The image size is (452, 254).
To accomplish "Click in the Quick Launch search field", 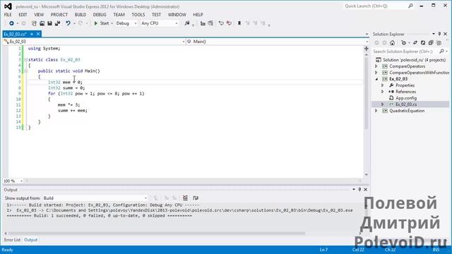I will 375,6.
